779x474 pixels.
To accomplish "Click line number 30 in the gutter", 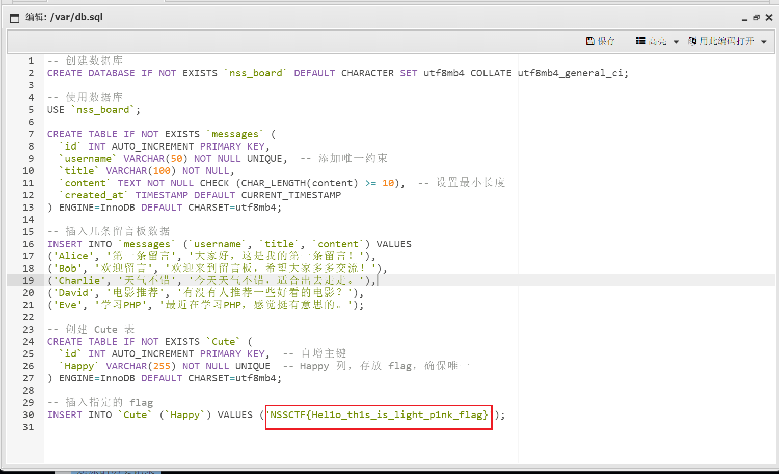I will [x=28, y=415].
